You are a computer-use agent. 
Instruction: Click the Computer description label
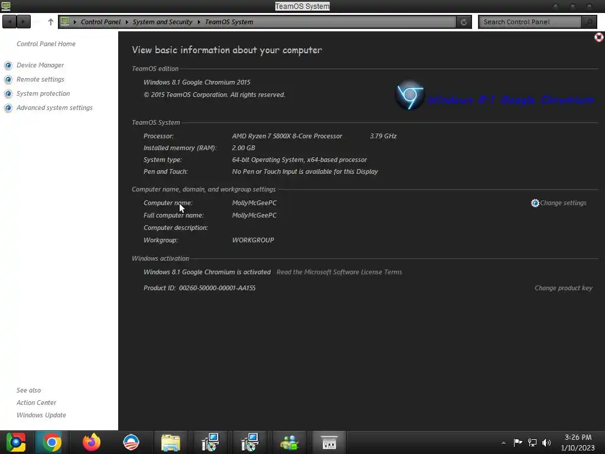pyautogui.click(x=175, y=228)
